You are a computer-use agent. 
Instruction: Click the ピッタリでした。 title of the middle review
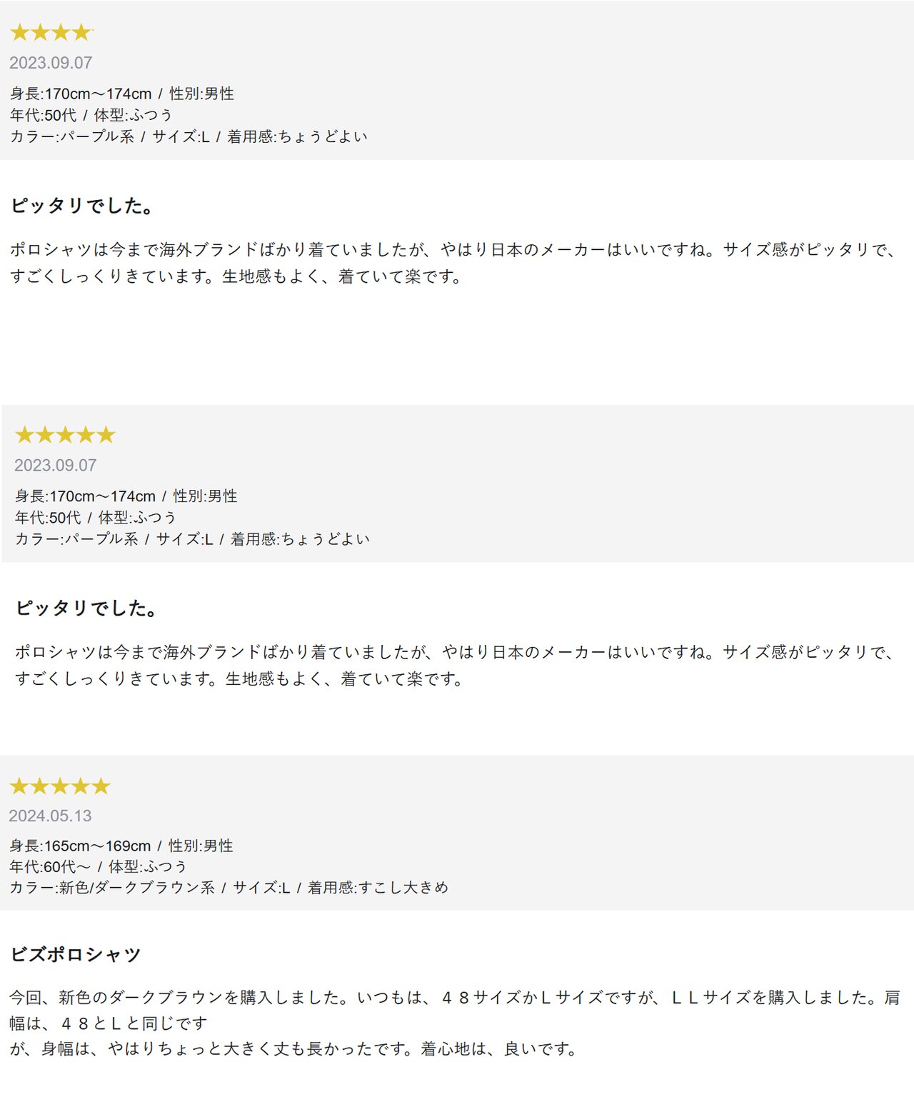(86, 608)
